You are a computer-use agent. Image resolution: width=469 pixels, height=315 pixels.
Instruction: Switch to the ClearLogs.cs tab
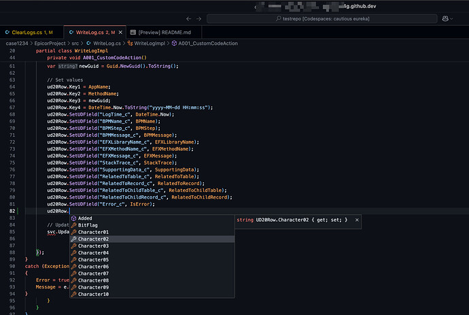[32, 33]
